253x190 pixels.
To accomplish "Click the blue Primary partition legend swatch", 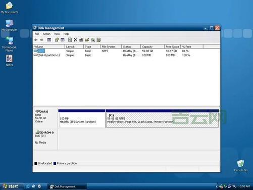I will [x=55, y=163].
